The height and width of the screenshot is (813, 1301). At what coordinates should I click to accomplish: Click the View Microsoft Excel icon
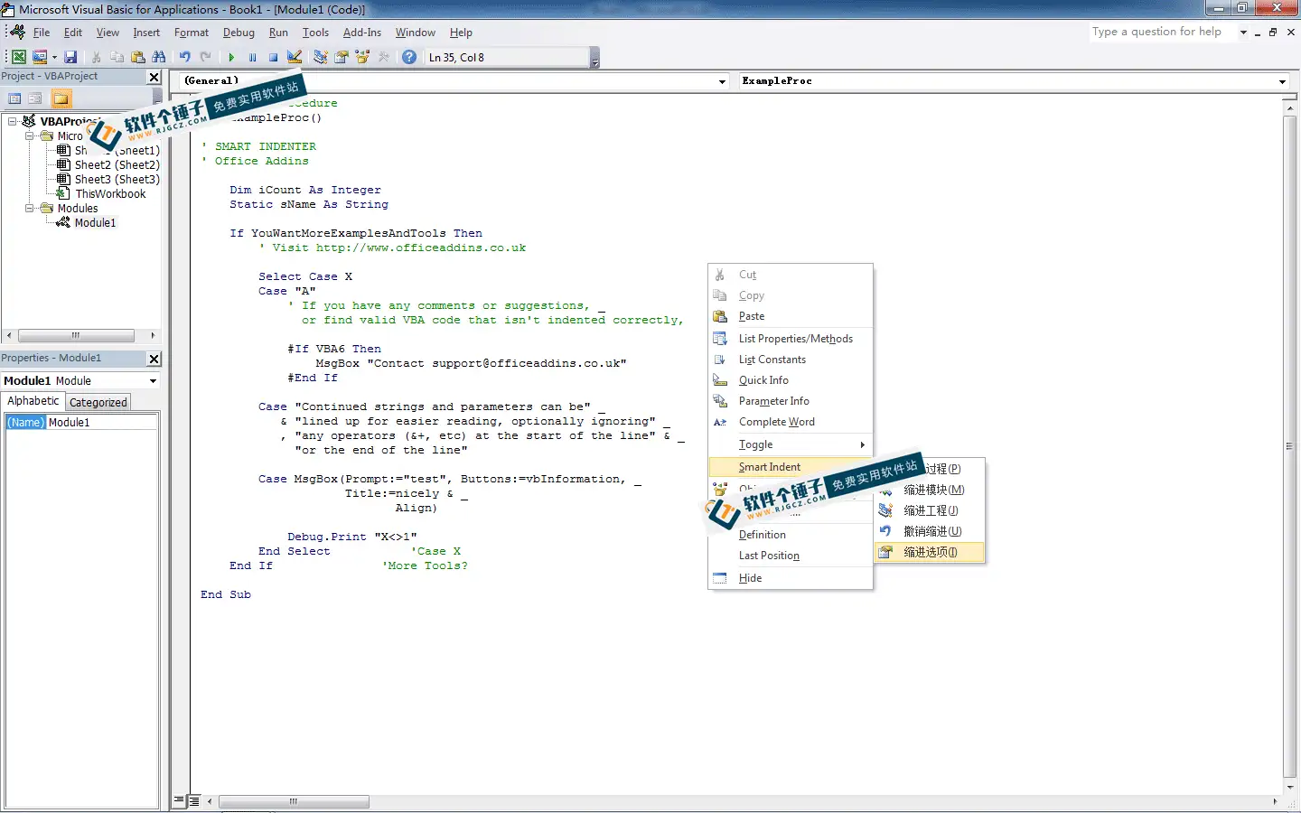click(18, 57)
